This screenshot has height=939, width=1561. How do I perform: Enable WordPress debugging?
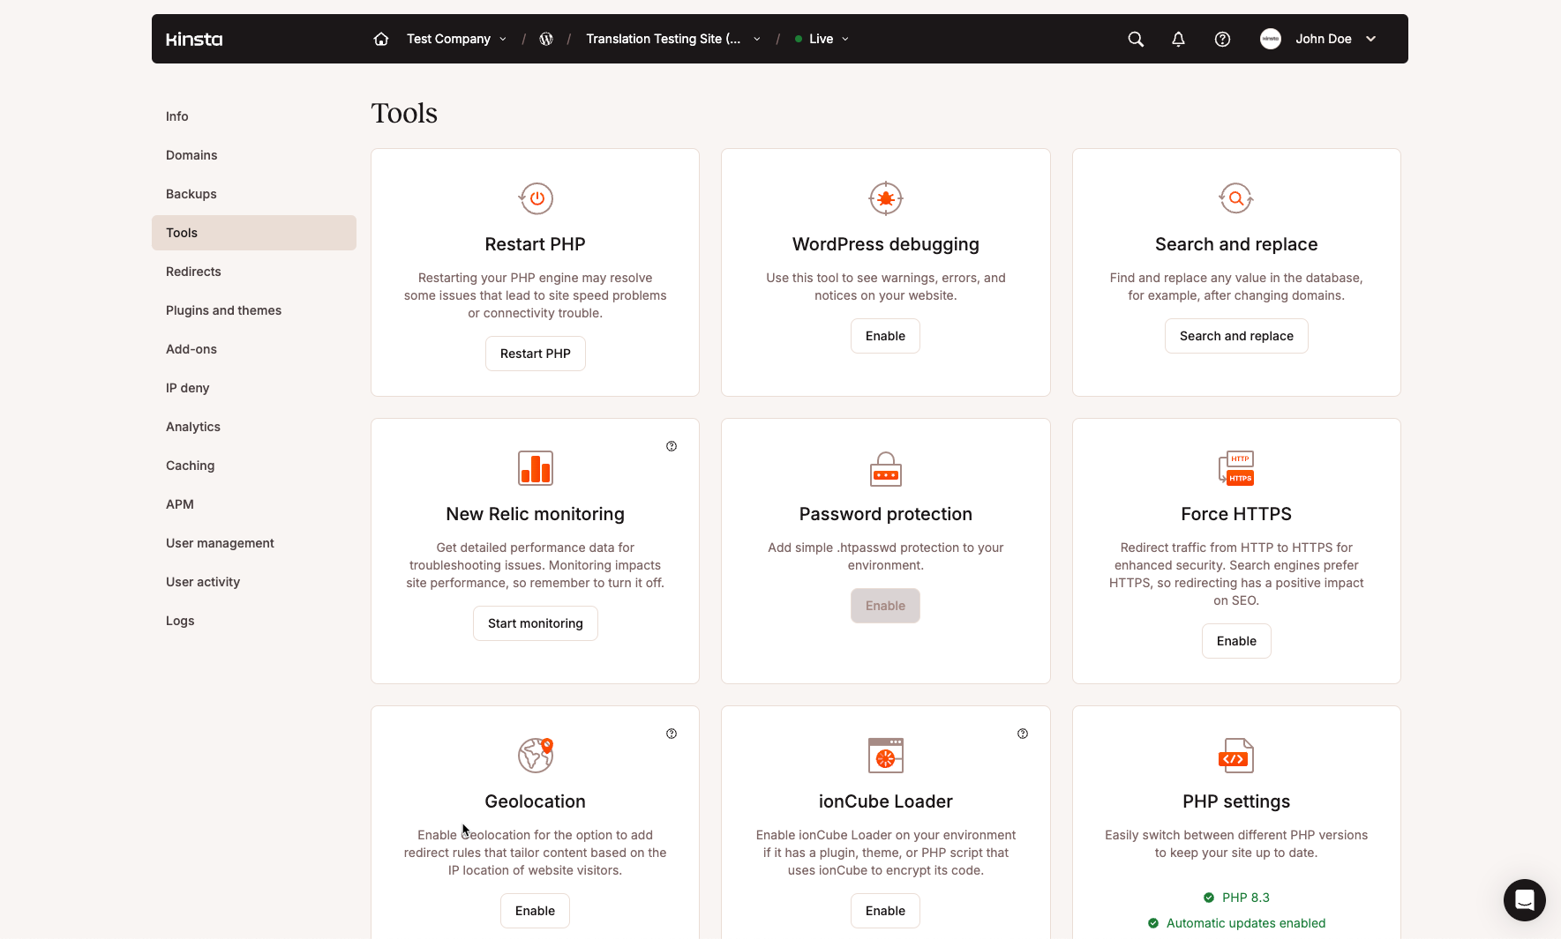(x=885, y=336)
